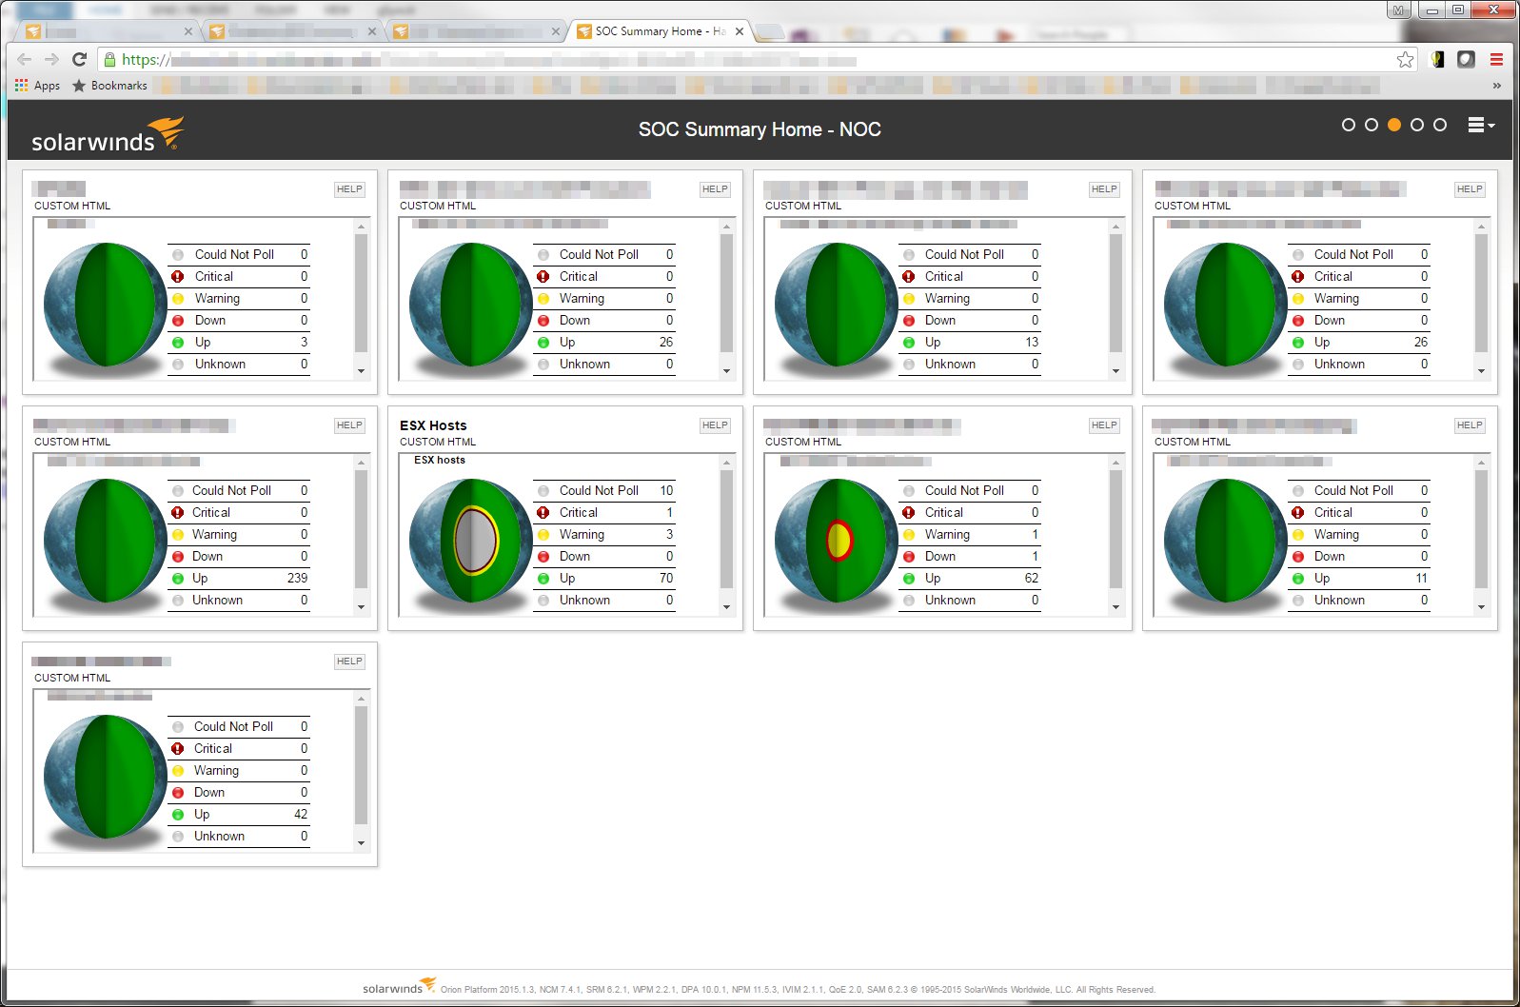
Task: Click the Up count of 239
Action: [297, 579]
